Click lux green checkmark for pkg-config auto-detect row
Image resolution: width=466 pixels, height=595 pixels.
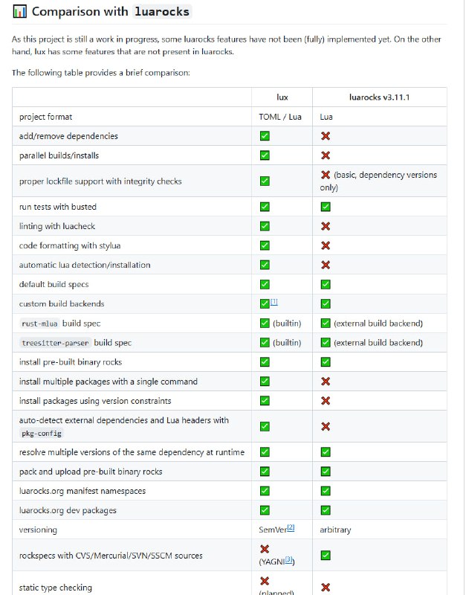tap(265, 426)
